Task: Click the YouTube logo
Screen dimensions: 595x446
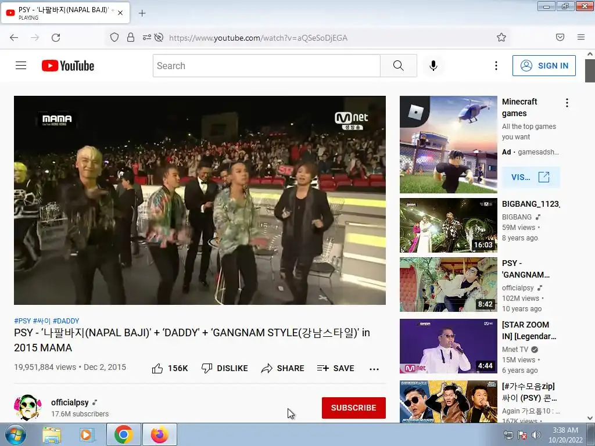Action: pos(68,66)
